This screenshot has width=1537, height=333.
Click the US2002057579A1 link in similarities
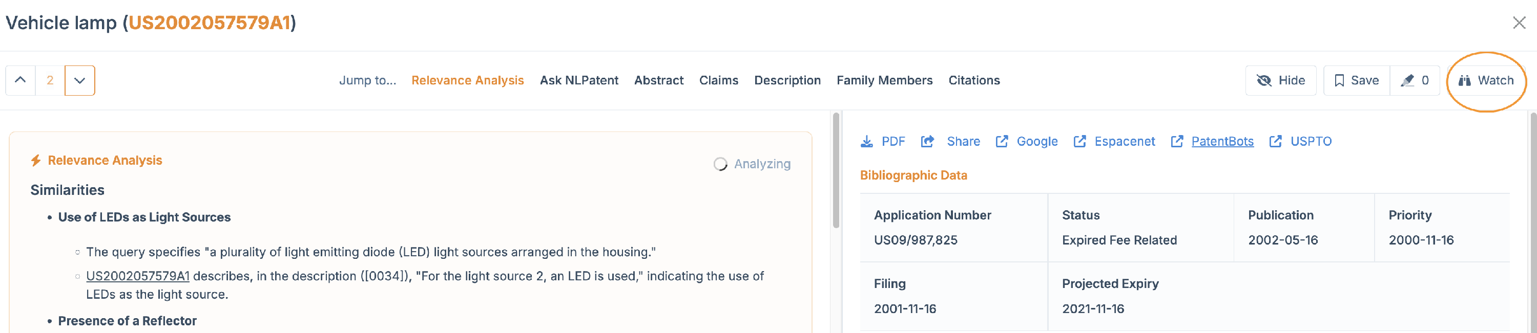tap(138, 276)
